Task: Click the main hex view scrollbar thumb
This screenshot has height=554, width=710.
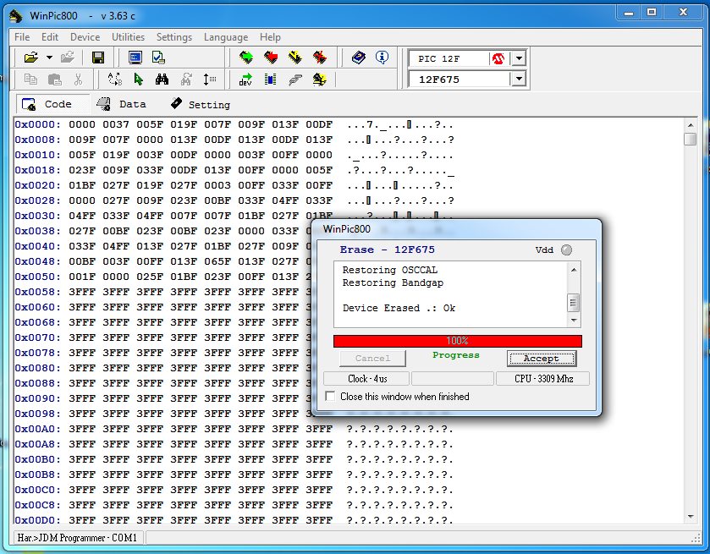Action: (690, 140)
